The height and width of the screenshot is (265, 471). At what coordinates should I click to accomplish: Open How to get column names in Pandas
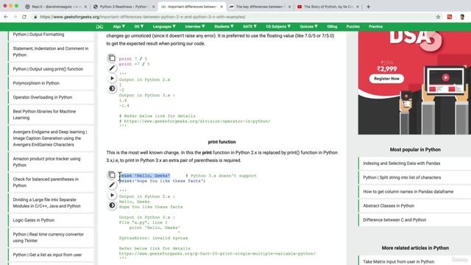coord(408,191)
